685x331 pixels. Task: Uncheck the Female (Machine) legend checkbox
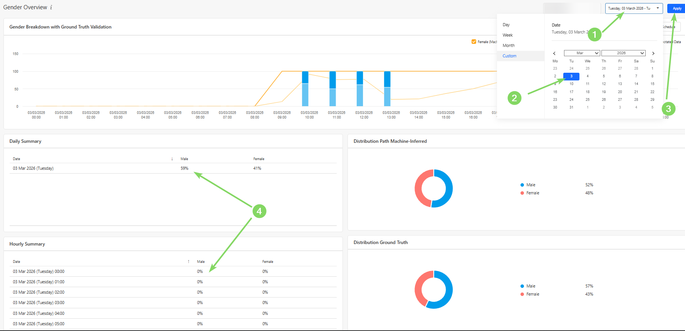(474, 42)
